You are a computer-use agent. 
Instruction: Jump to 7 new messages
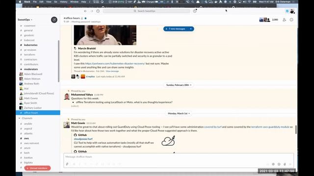click(176, 29)
